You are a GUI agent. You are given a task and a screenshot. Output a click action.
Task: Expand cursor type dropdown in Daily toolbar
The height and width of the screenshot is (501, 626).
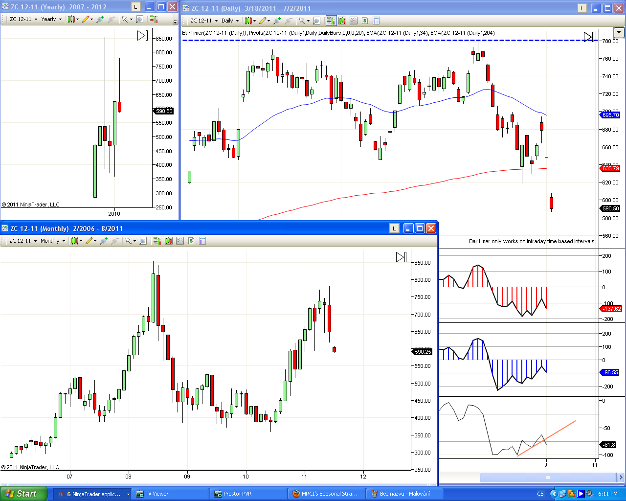coord(308,21)
